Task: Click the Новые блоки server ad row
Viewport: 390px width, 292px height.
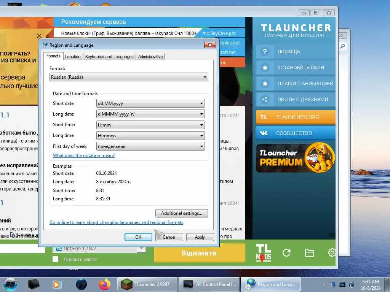Action: pyautogui.click(x=129, y=33)
